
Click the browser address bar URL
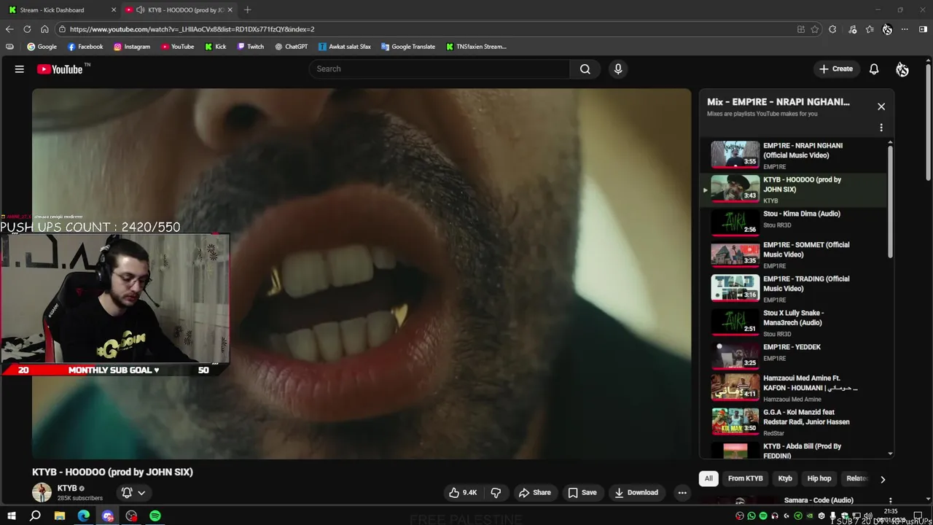pyautogui.click(x=192, y=29)
